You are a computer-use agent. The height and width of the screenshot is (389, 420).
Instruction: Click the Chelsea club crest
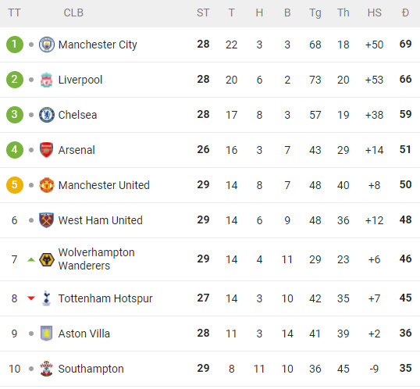coord(47,115)
